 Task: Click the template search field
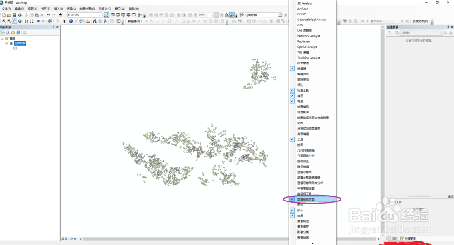pyautogui.click(x=422, y=33)
